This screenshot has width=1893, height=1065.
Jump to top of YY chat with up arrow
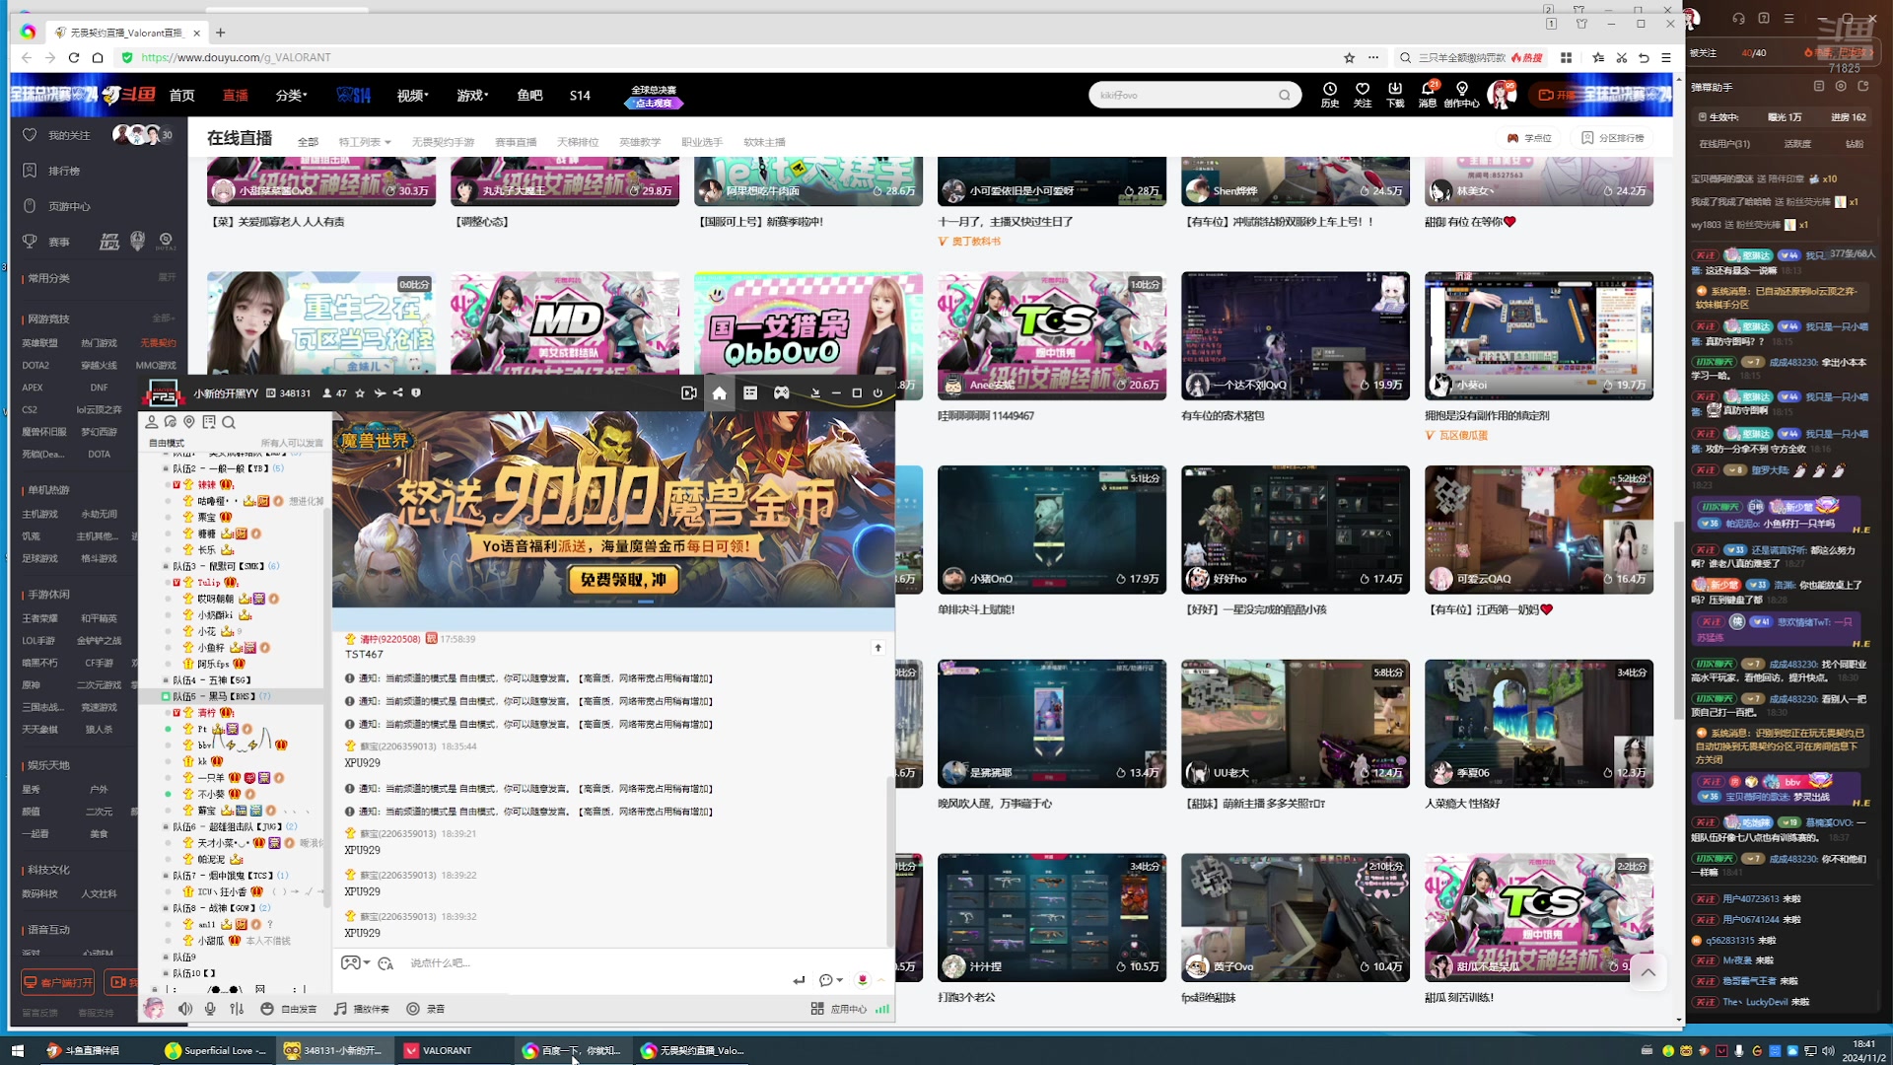[x=877, y=648]
